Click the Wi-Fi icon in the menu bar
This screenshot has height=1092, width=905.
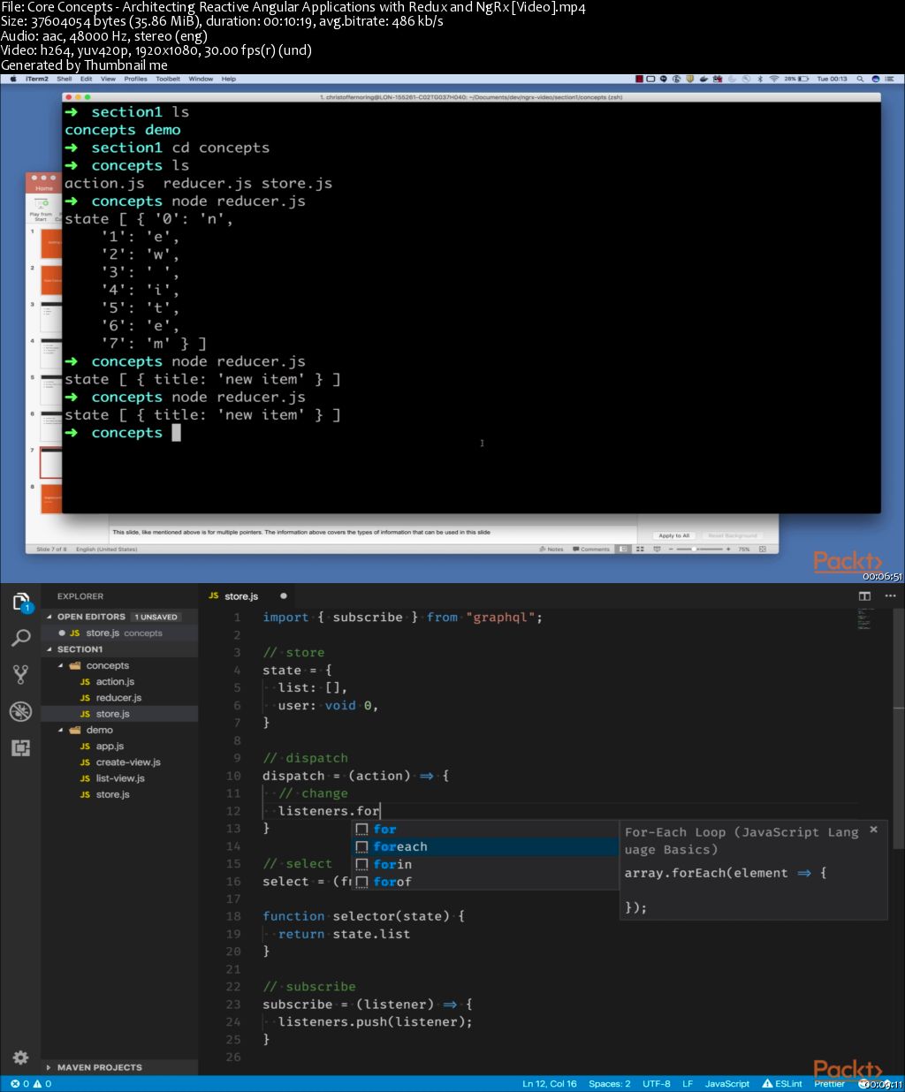(x=773, y=79)
